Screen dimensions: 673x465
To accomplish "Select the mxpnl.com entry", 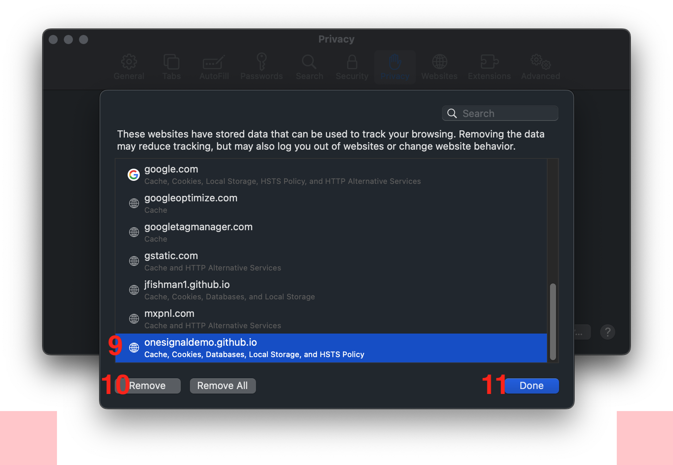I will [331, 319].
